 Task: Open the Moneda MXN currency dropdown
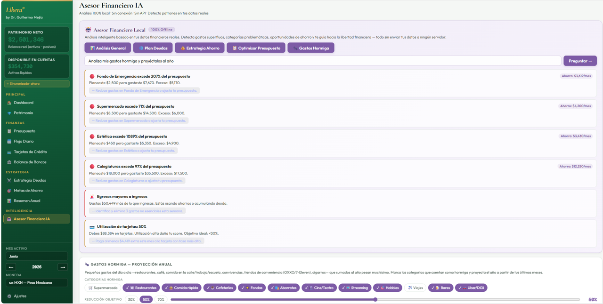(x=37, y=283)
